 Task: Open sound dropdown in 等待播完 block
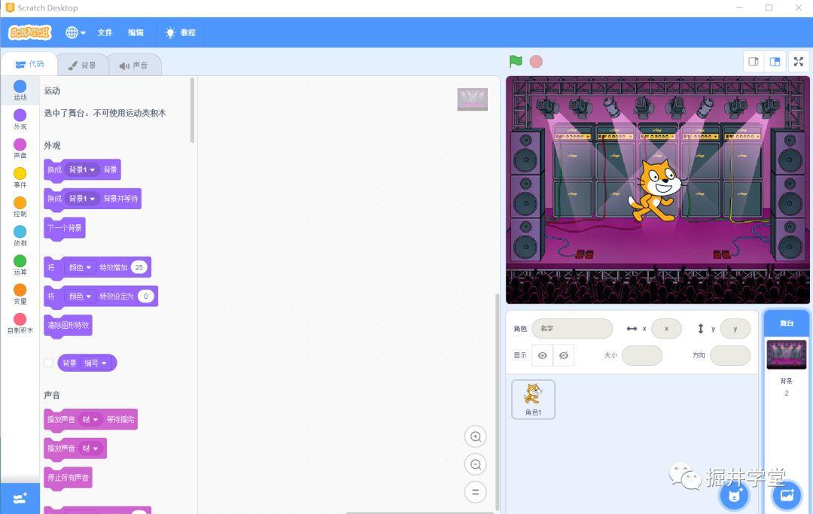[x=90, y=419]
